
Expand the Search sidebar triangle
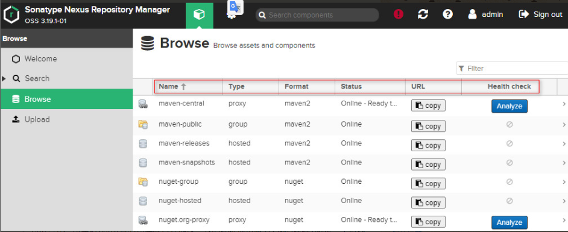4,78
